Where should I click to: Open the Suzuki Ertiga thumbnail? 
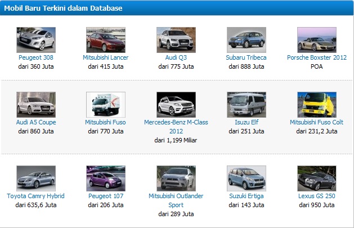pos(247,178)
